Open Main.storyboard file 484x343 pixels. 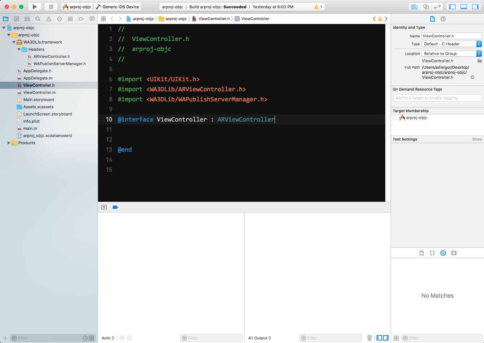[39, 100]
